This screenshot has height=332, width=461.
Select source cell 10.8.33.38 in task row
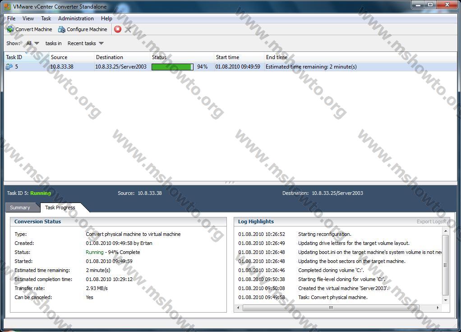click(x=62, y=67)
